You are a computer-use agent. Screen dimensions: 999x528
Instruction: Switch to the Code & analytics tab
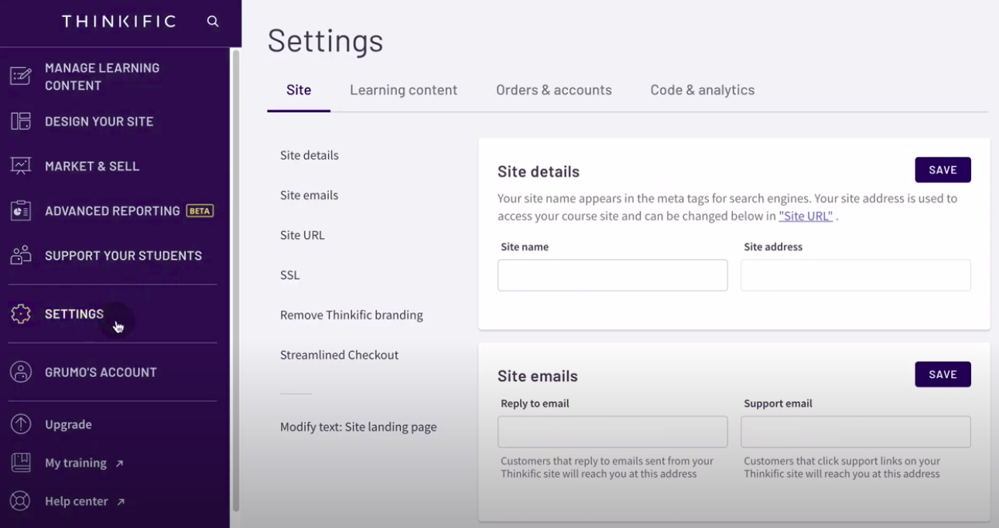[x=703, y=90]
